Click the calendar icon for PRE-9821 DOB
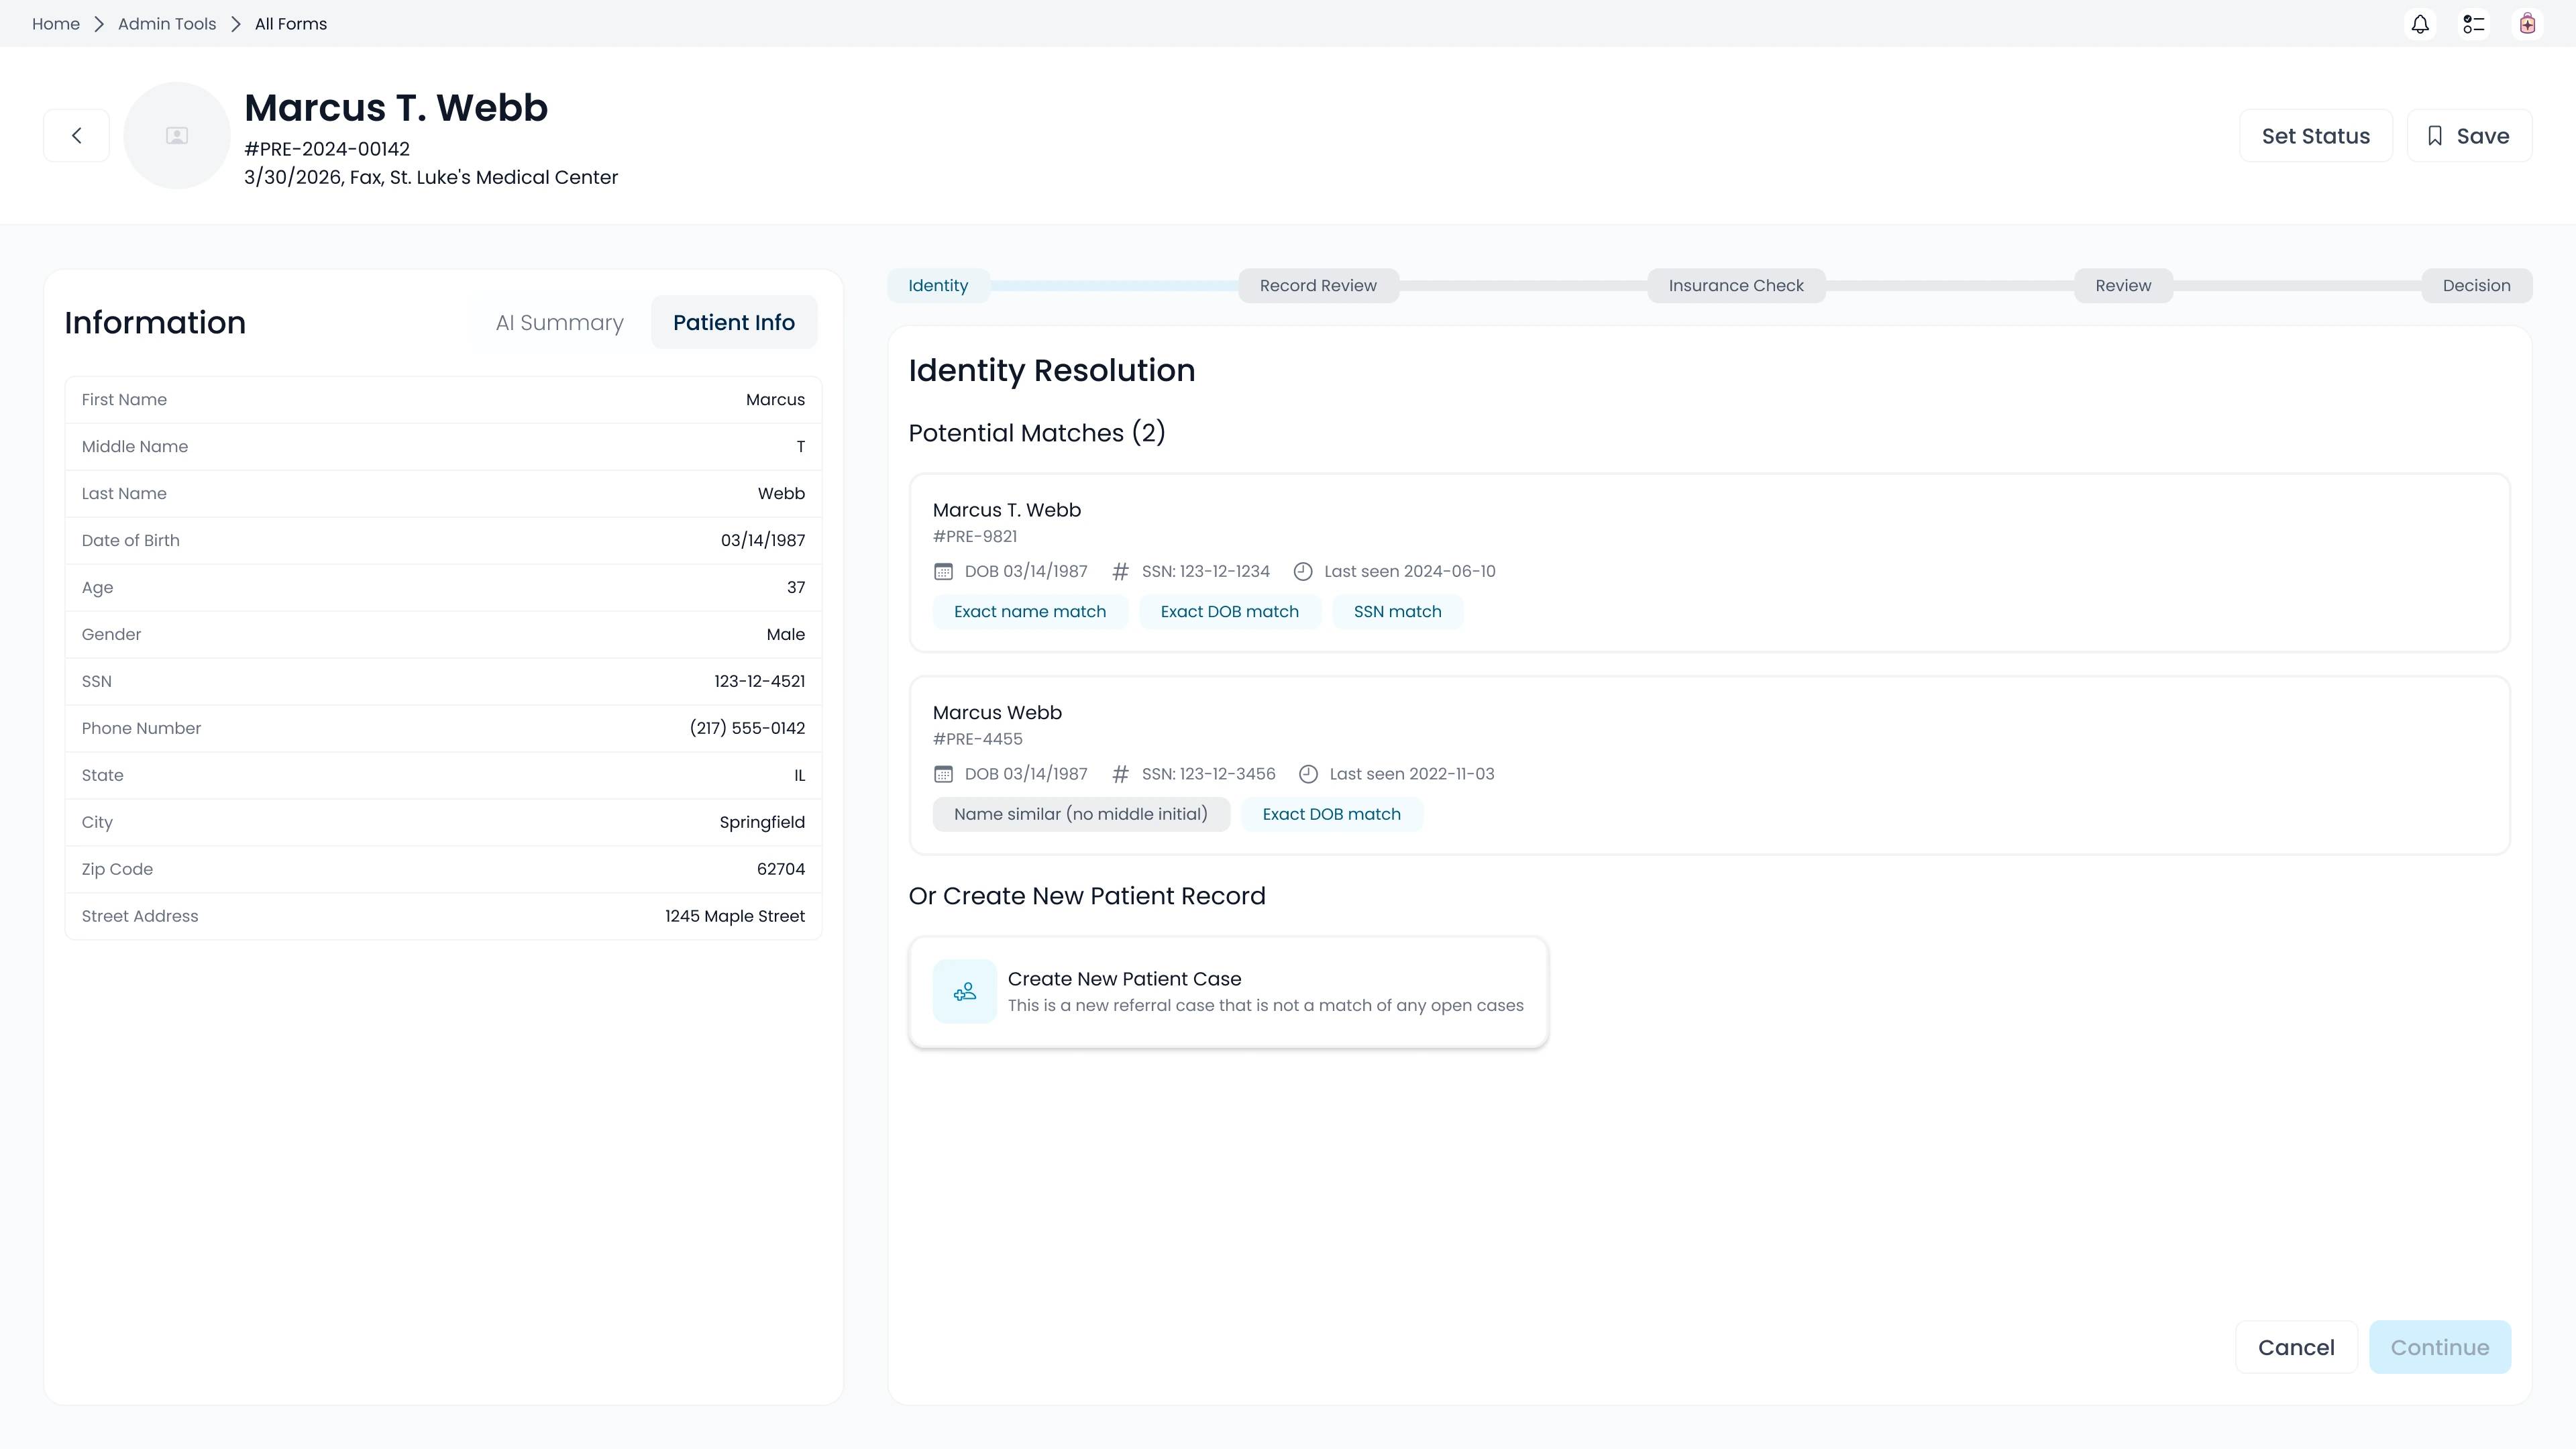Image resolution: width=2576 pixels, height=1449 pixels. click(943, 572)
